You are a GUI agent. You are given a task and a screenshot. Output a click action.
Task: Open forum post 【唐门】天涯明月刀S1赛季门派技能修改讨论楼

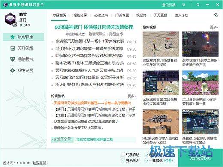click(95, 109)
